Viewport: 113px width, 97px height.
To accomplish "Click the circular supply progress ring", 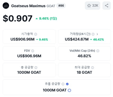I will tap(69, 90).
